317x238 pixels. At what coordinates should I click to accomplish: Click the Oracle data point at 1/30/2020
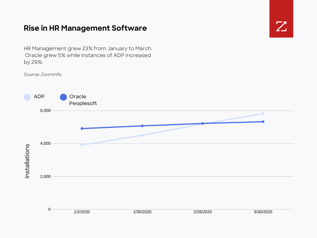[x=142, y=126]
